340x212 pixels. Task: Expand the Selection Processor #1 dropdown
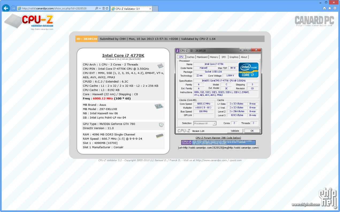(x=205, y=123)
